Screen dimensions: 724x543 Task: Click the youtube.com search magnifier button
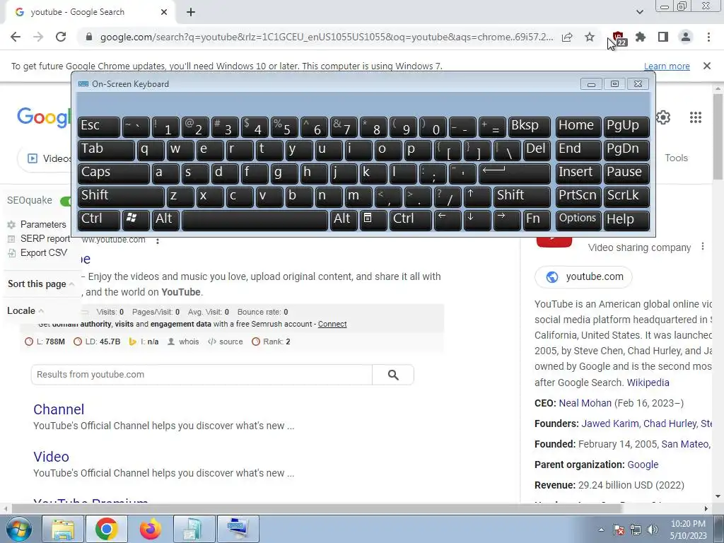click(x=393, y=375)
